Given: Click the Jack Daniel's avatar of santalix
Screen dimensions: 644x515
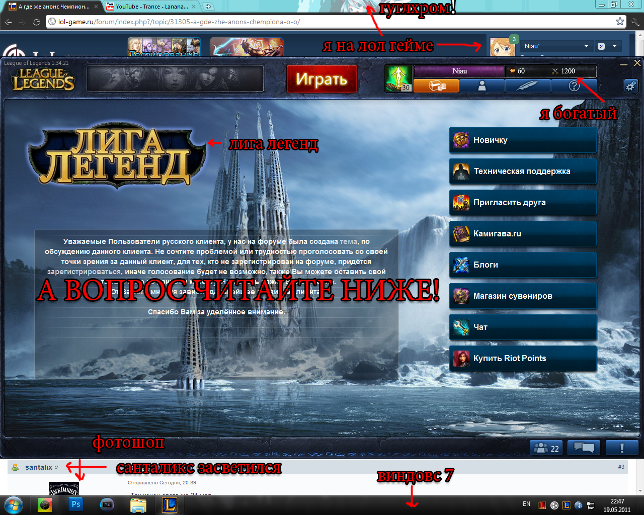Looking at the screenshot, I should click(x=63, y=488).
